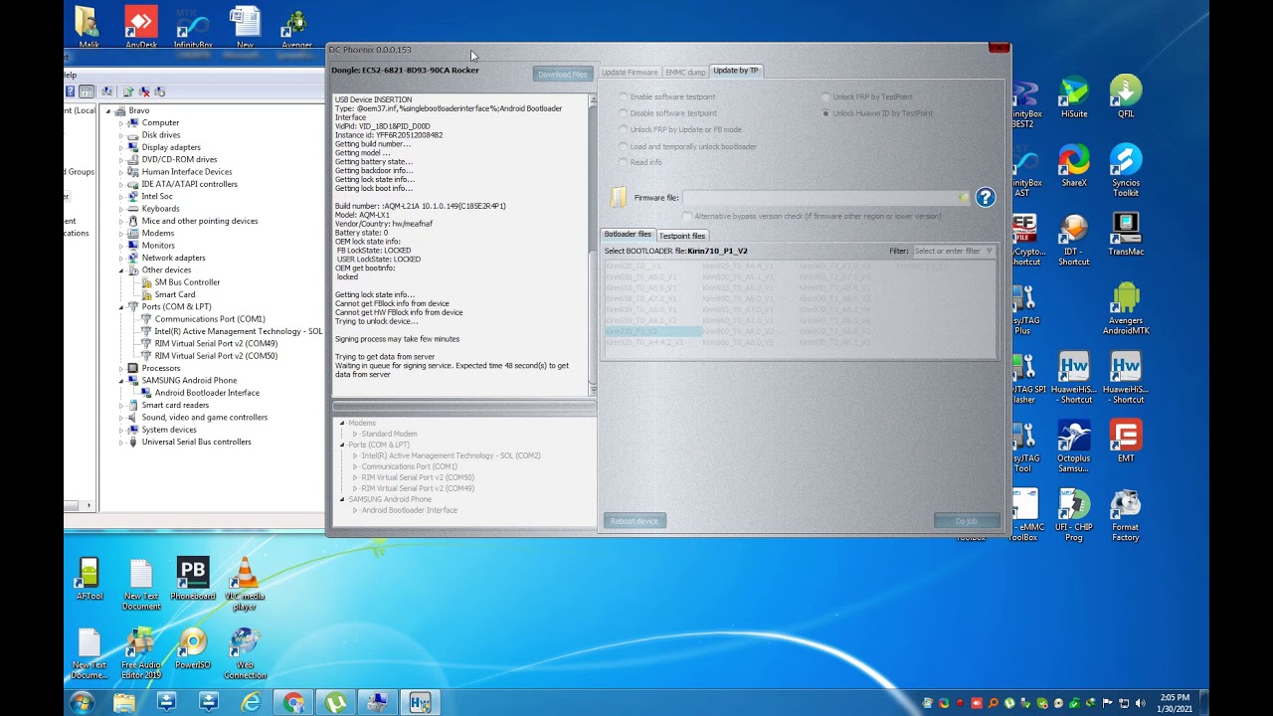The width and height of the screenshot is (1273, 716).
Task: Click the log panel vertical scrollbar
Action: click(593, 244)
